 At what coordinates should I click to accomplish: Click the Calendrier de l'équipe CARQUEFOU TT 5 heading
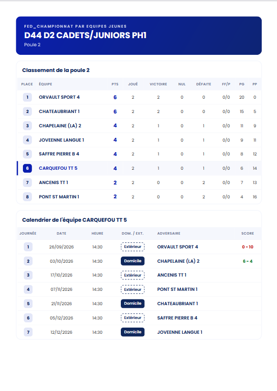point(75,220)
